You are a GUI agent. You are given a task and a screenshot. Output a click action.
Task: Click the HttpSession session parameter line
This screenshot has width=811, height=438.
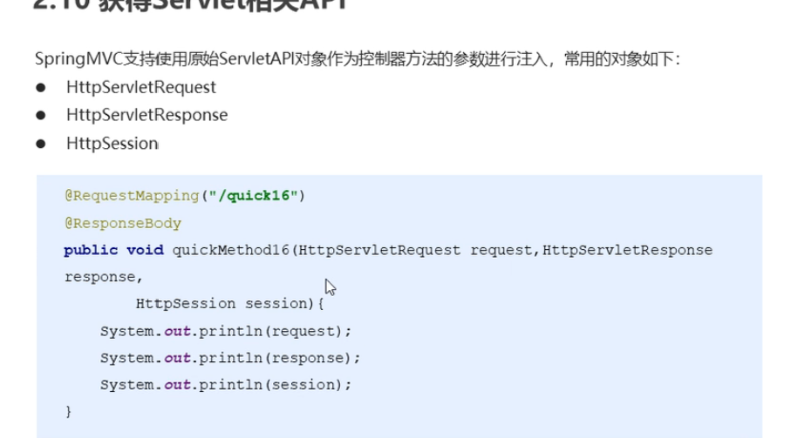coord(229,304)
